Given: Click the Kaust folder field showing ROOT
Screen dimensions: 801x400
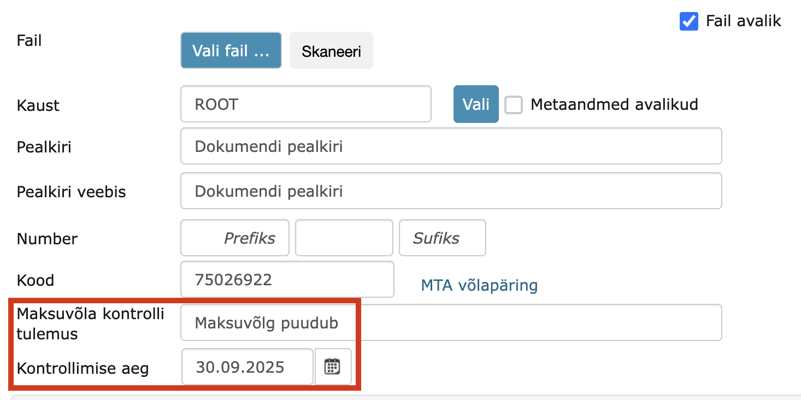Looking at the screenshot, I should pyautogui.click(x=305, y=104).
